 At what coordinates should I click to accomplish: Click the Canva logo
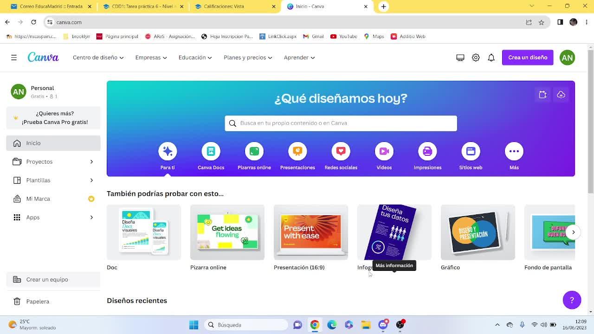tap(43, 57)
